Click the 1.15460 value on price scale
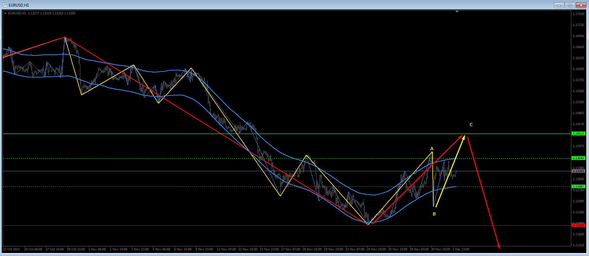Image resolution: width=589 pixels, height=256 pixels. coord(579,91)
